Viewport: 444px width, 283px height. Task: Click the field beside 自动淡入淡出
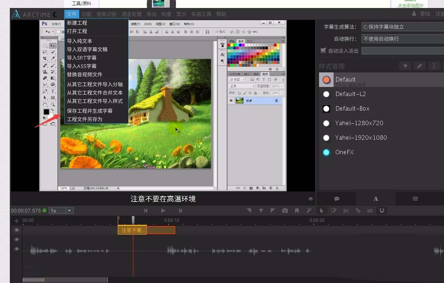(403, 51)
